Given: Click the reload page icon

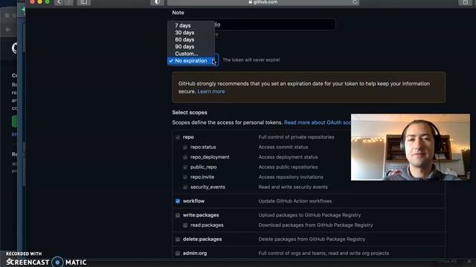Looking at the screenshot, I should coord(355,2).
